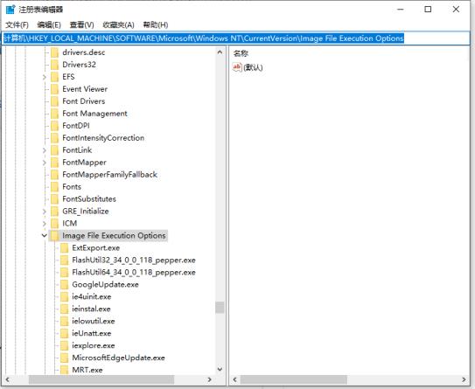Open the 查看(V) view menu
Image resolution: width=475 pixels, height=389 pixels.
click(82, 24)
